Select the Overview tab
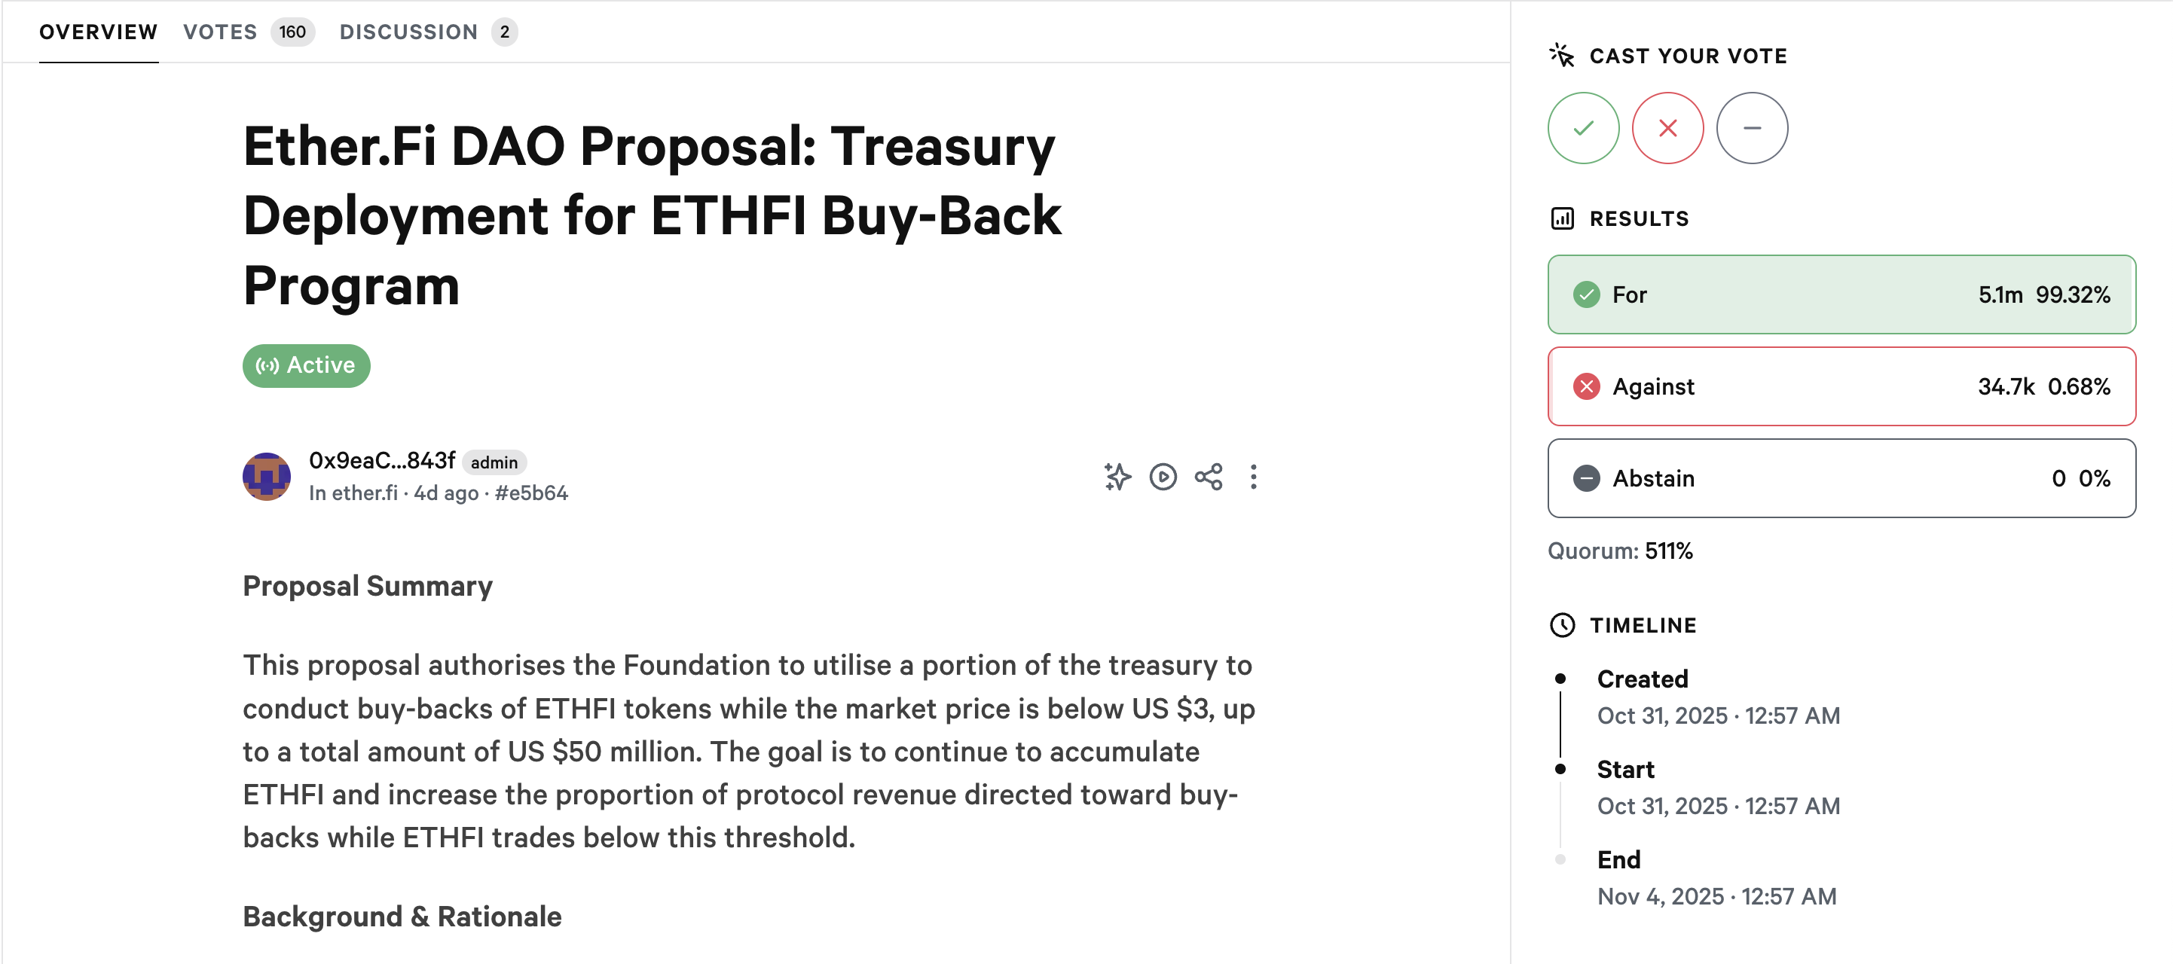Image resolution: width=2173 pixels, height=964 pixels. tap(98, 32)
